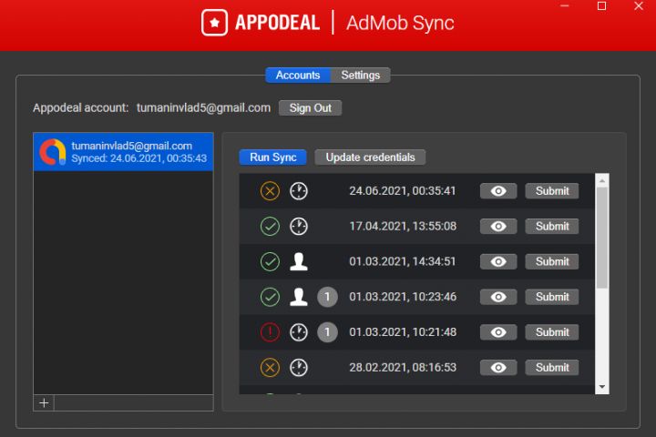The image size is (656, 437).
Task: Click green success icon for 17.04.2021 sync
Action: tap(270, 226)
